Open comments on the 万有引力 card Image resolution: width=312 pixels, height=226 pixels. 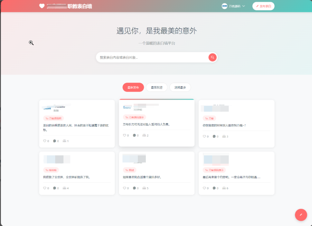click(x=134, y=135)
